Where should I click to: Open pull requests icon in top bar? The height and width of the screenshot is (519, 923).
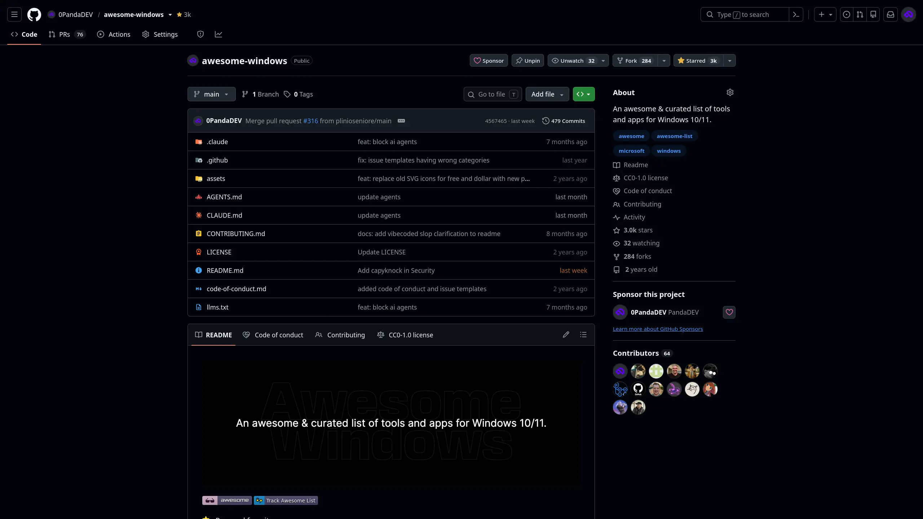[x=860, y=14]
